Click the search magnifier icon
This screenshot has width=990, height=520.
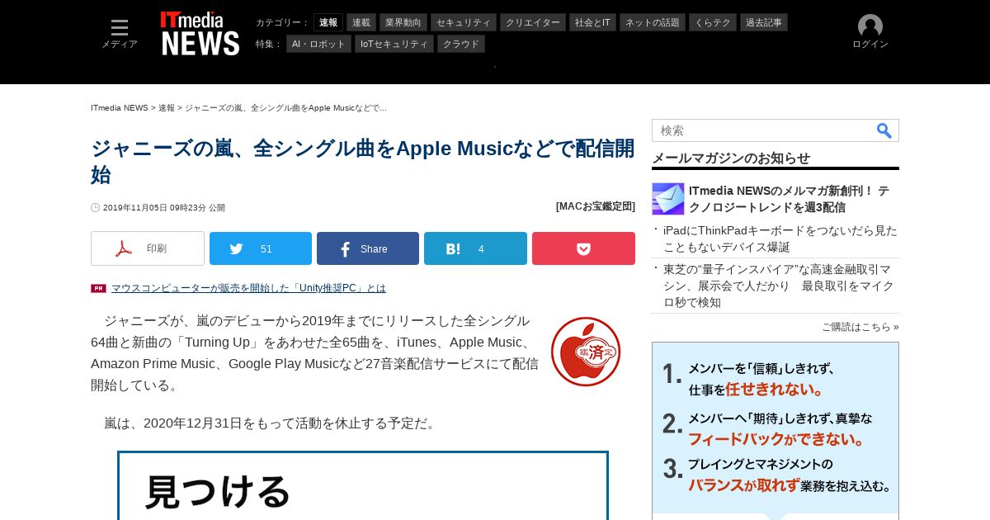(884, 130)
